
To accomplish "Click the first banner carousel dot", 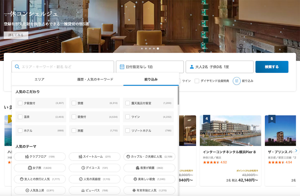I will pyautogui.click(x=142, y=49).
